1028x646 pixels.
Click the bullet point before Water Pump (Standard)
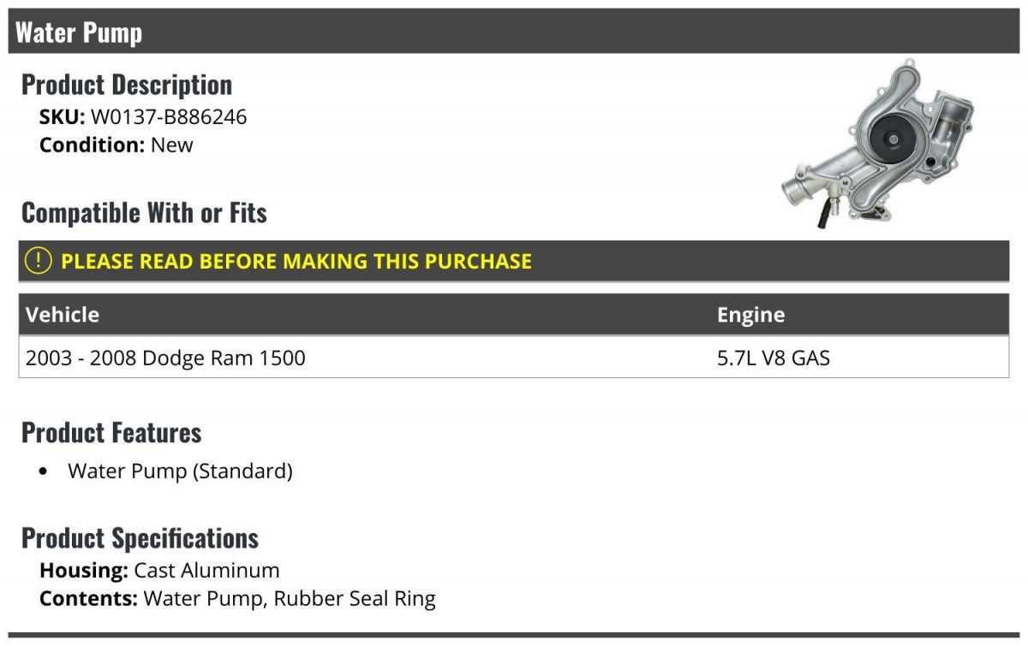44,472
